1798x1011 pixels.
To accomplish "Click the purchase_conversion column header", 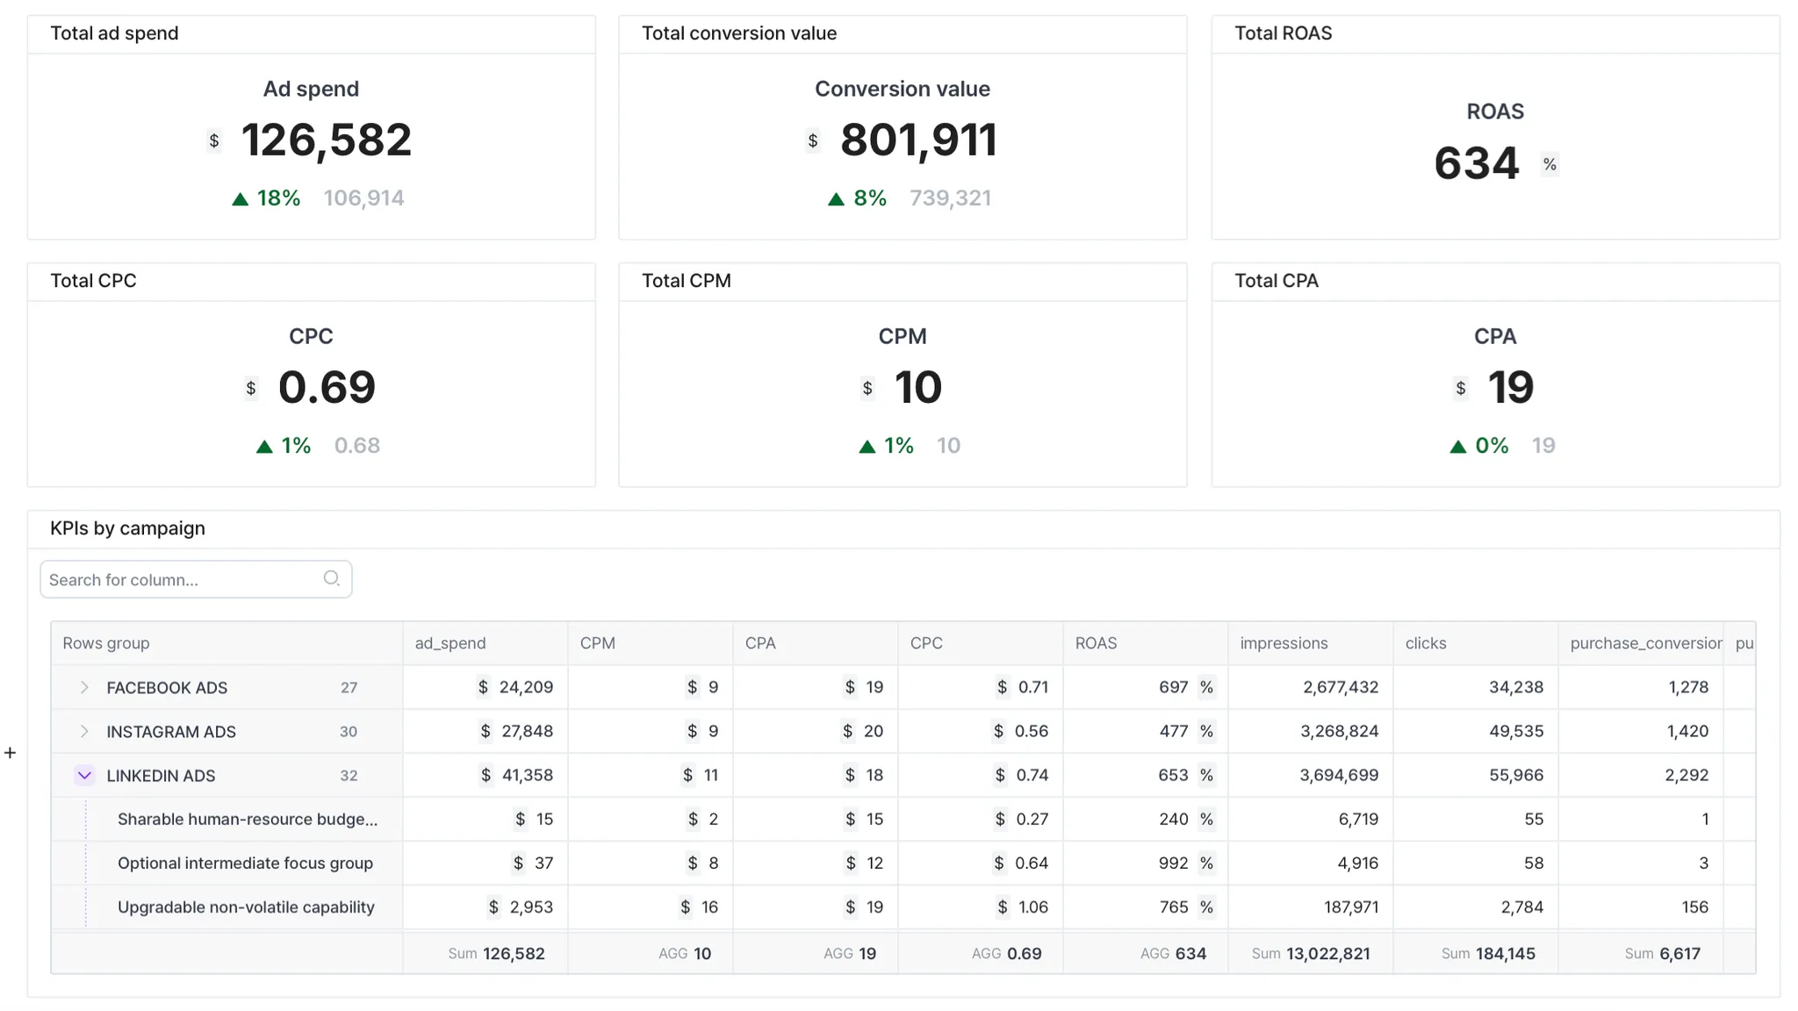I will click(x=1644, y=643).
